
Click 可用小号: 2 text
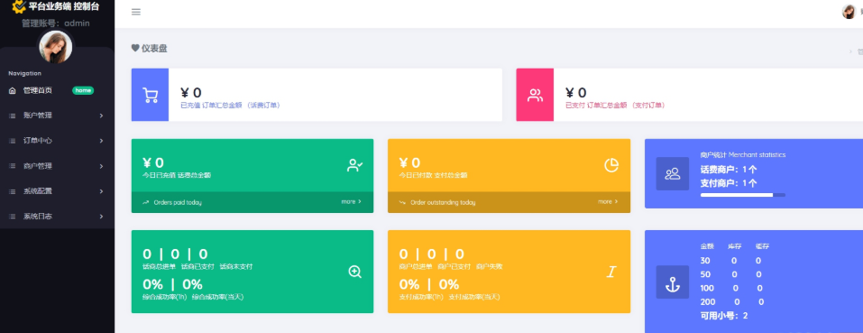pos(724,316)
